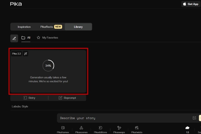Click the Pika 2.2 model badge
Viewport: 201px width, 134px height.
pyautogui.click(x=17, y=54)
